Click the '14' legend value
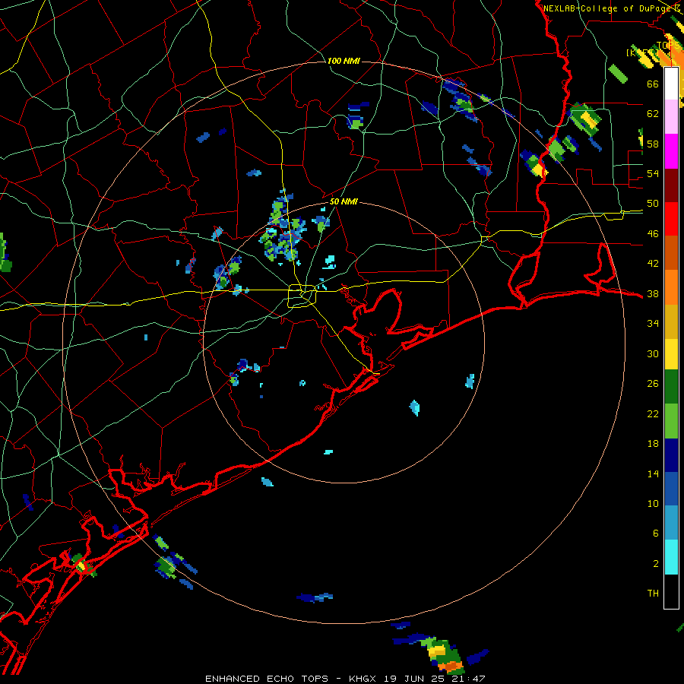Image resolution: width=684 pixels, height=684 pixels. [653, 473]
